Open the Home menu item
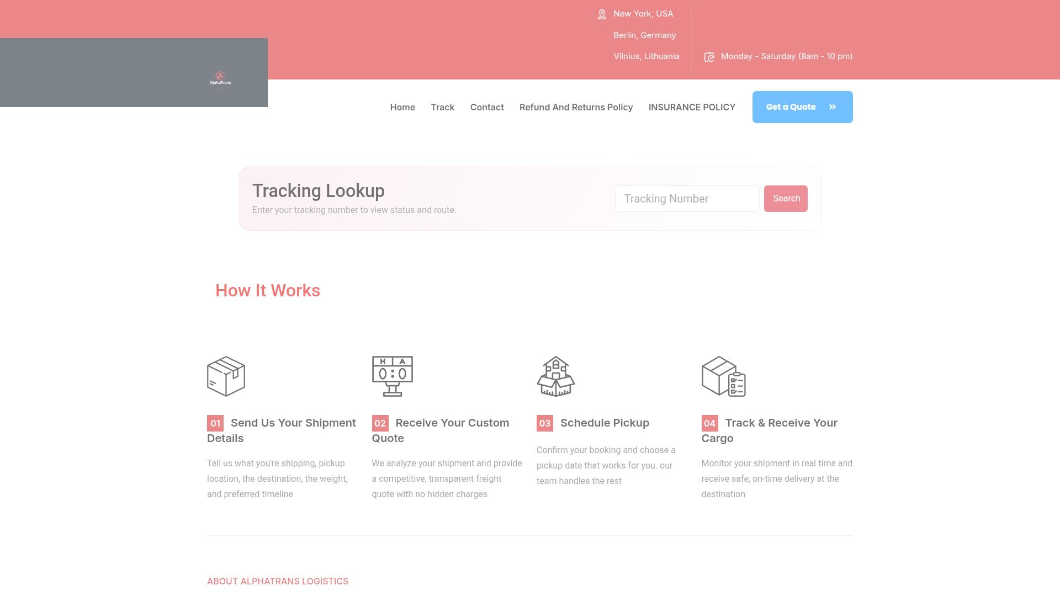This screenshot has height=596, width=1060. click(402, 107)
